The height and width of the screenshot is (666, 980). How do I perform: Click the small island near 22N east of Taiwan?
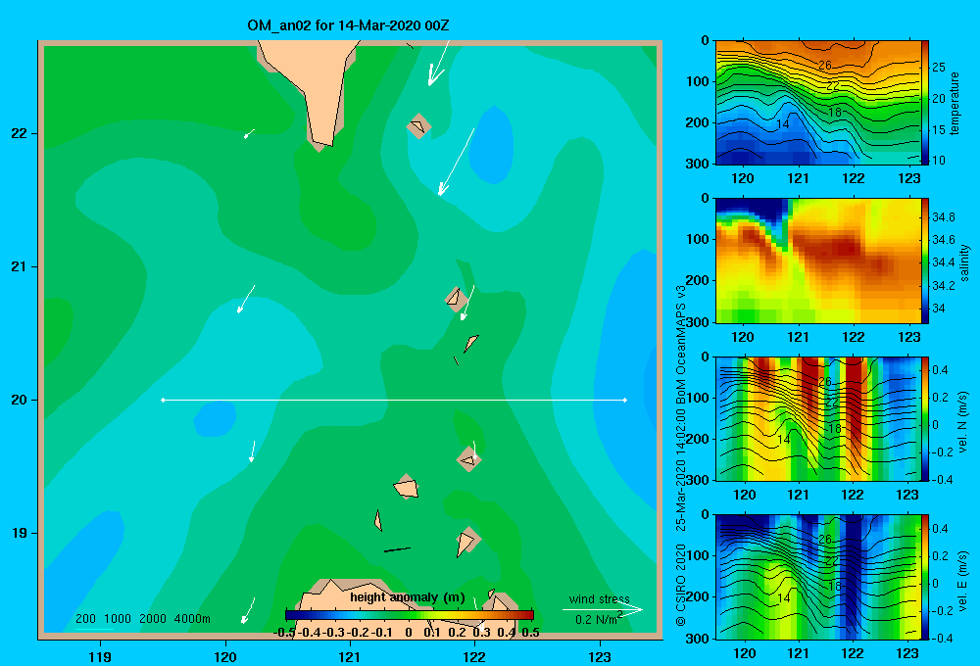point(418,126)
